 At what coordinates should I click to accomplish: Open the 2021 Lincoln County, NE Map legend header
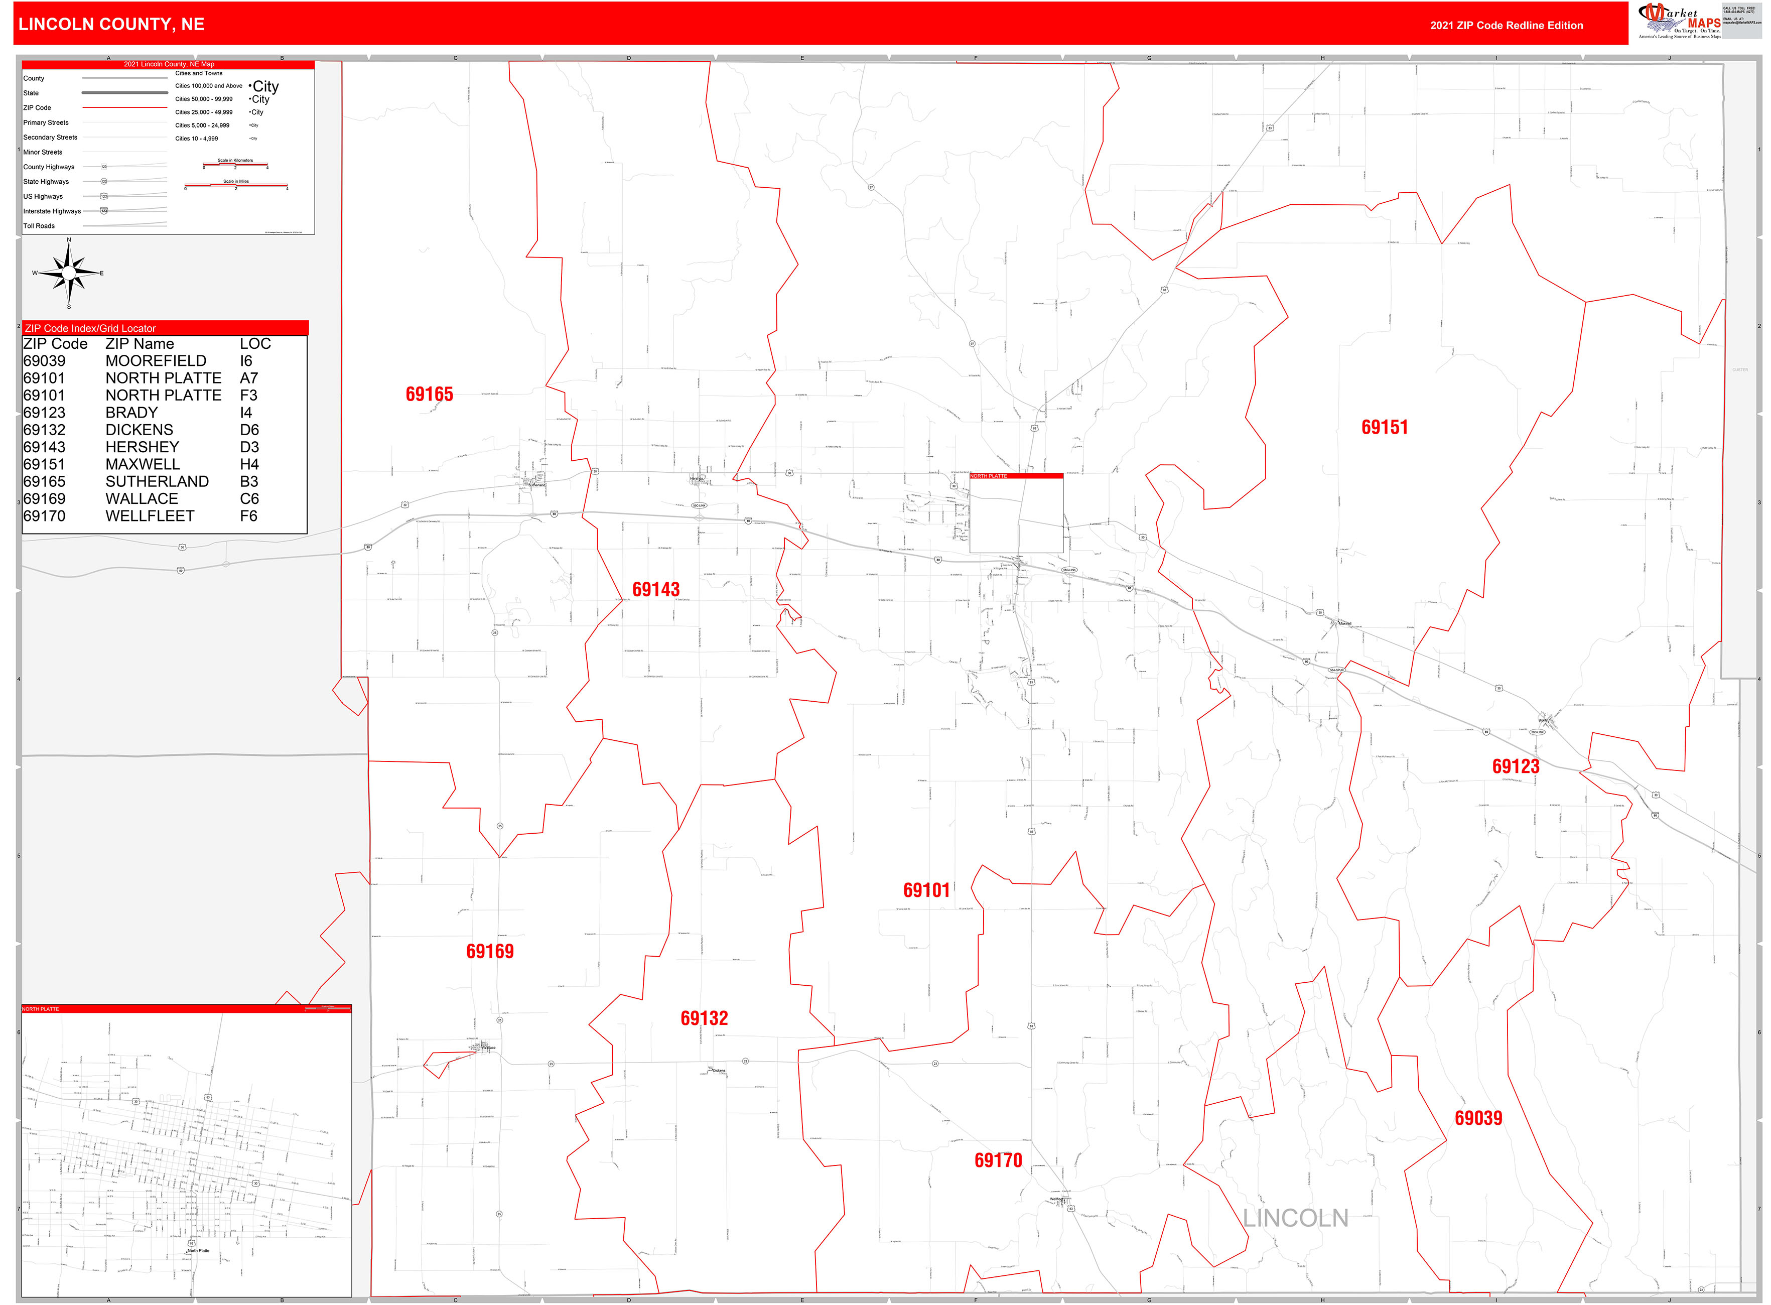[x=168, y=64]
